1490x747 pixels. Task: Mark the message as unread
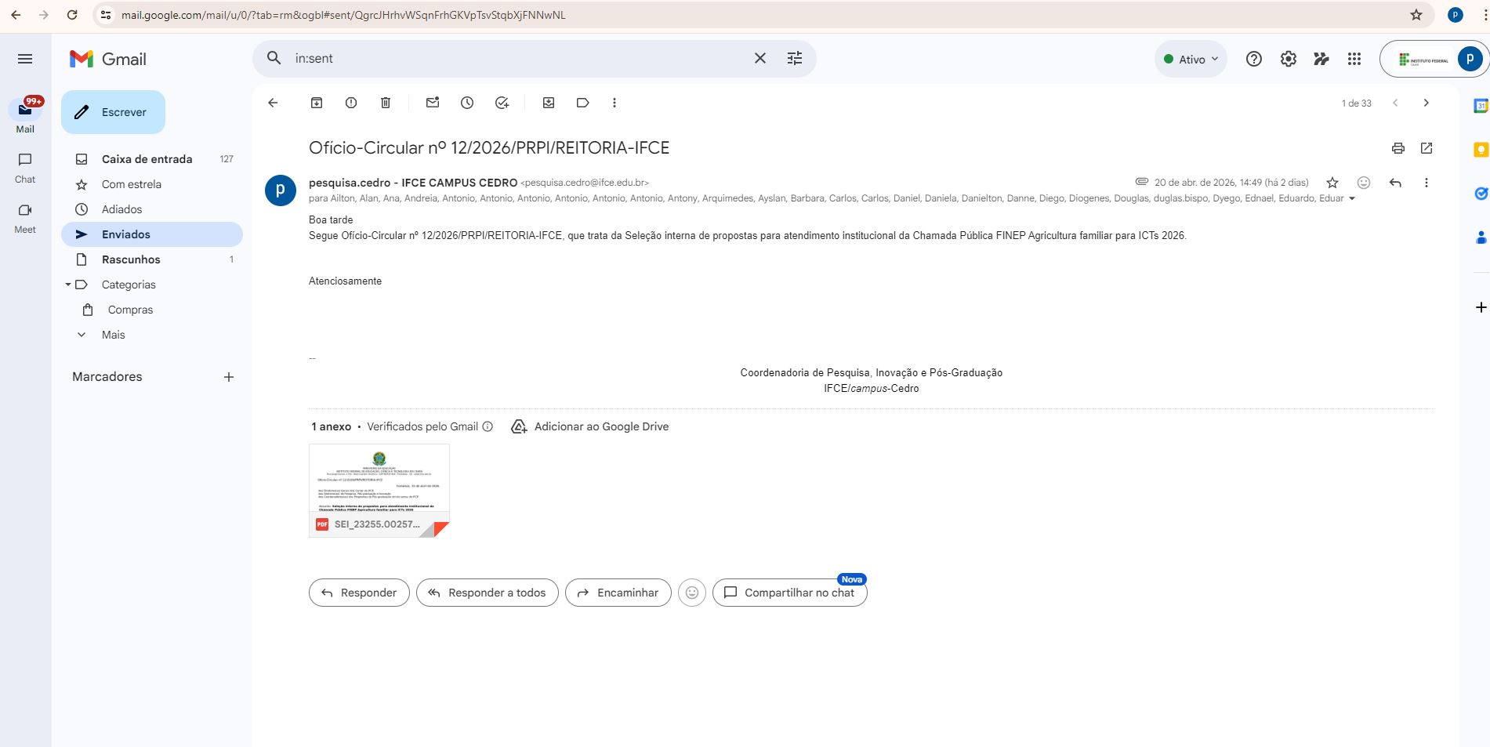(x=433, y=103)
